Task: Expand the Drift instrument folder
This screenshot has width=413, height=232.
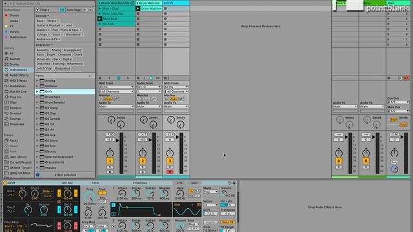Action: (37, 92)
